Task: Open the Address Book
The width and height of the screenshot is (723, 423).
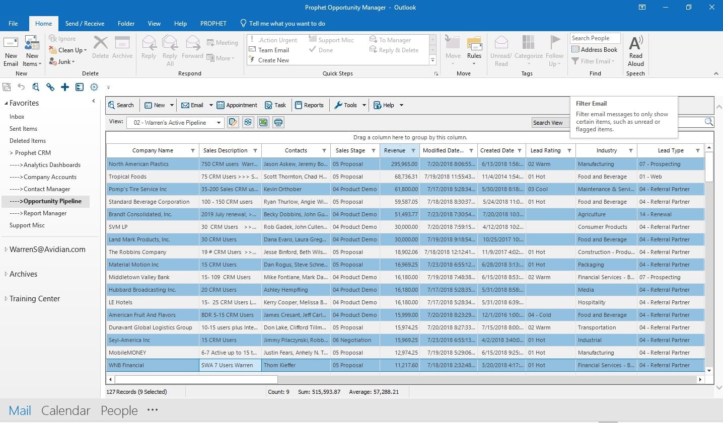Action: point(595,49)
